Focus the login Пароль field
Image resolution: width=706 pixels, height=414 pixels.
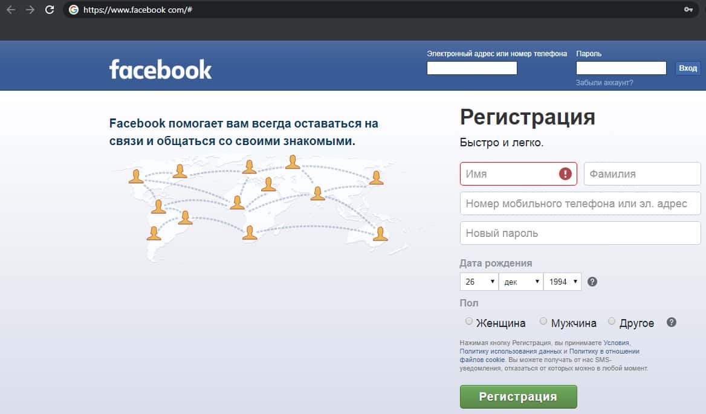tap(621, 68)
